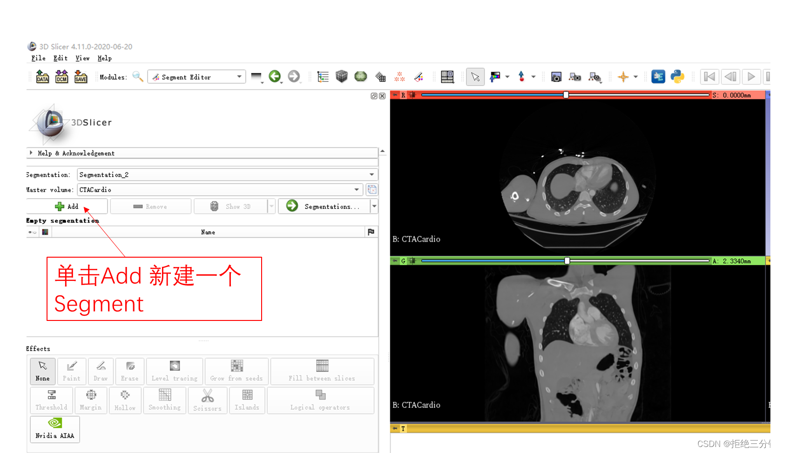
Task: Click the Remove segment button
Action: (150, 206)
